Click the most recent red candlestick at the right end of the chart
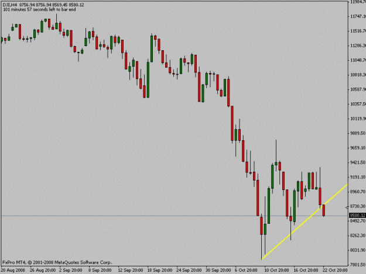 click(324, 210)
